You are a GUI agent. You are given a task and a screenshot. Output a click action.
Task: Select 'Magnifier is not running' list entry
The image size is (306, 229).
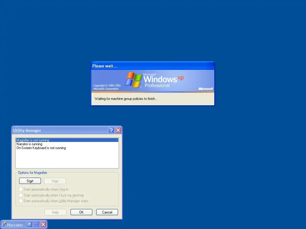[x=67, y=140]
